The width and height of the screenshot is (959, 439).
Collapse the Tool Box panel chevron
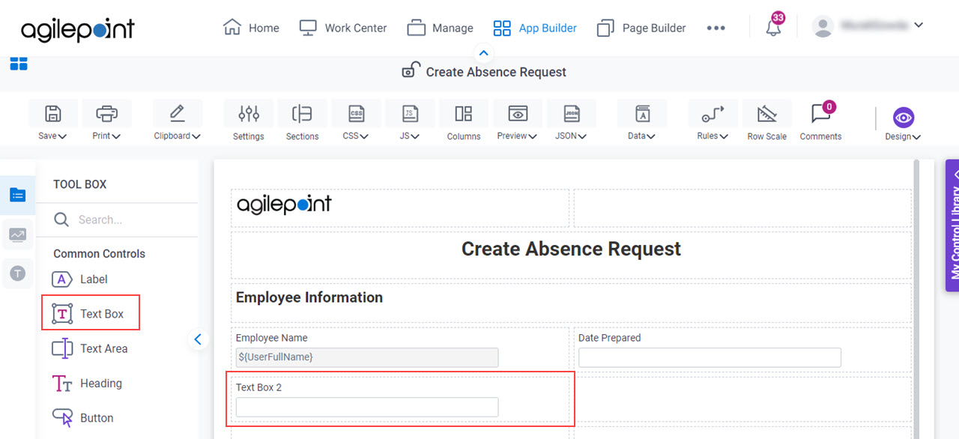click(198, 339)
